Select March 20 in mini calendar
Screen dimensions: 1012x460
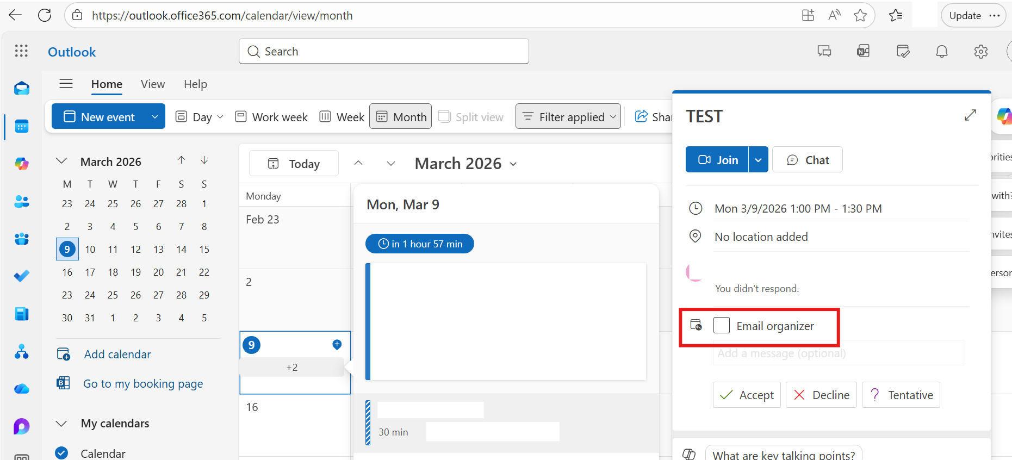coord(159,272)
